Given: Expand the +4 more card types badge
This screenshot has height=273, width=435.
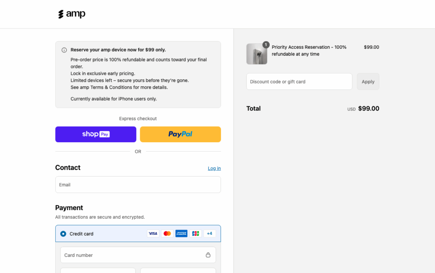Looking at the screenshot, I should click(x=209, y=234).
